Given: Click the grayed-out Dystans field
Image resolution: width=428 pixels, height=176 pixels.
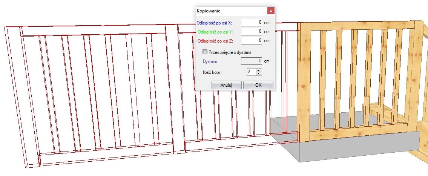Looking at the screenshot, I should (x=252, y=61).
